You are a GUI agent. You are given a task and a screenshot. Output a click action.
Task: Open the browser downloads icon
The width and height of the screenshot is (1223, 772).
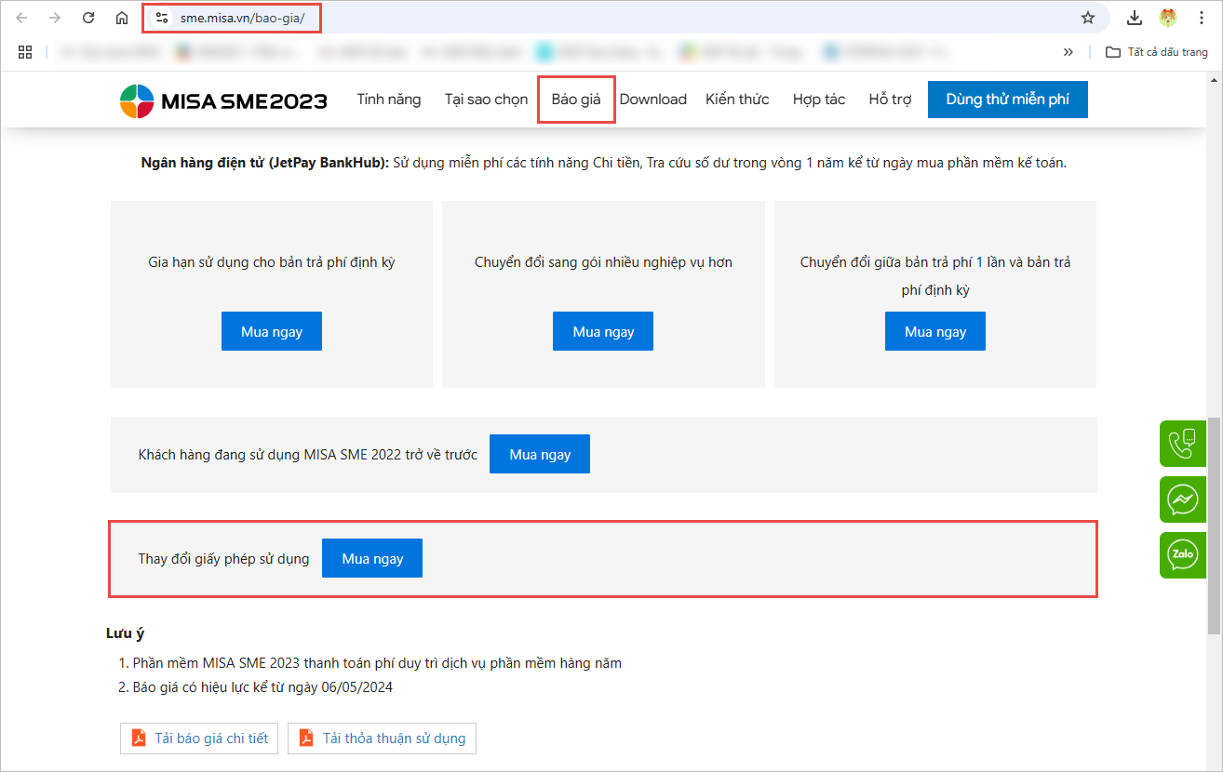[1134, 18]
